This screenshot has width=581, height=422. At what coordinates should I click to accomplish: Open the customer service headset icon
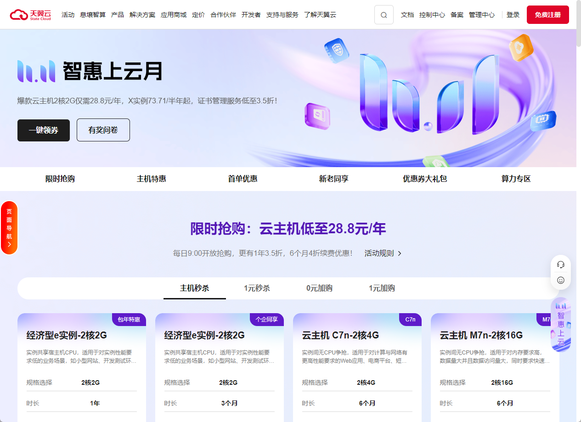pyautogui.click(x=560, y=264)
